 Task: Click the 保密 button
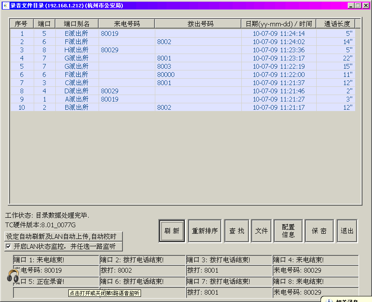click(x=319, y=231)
